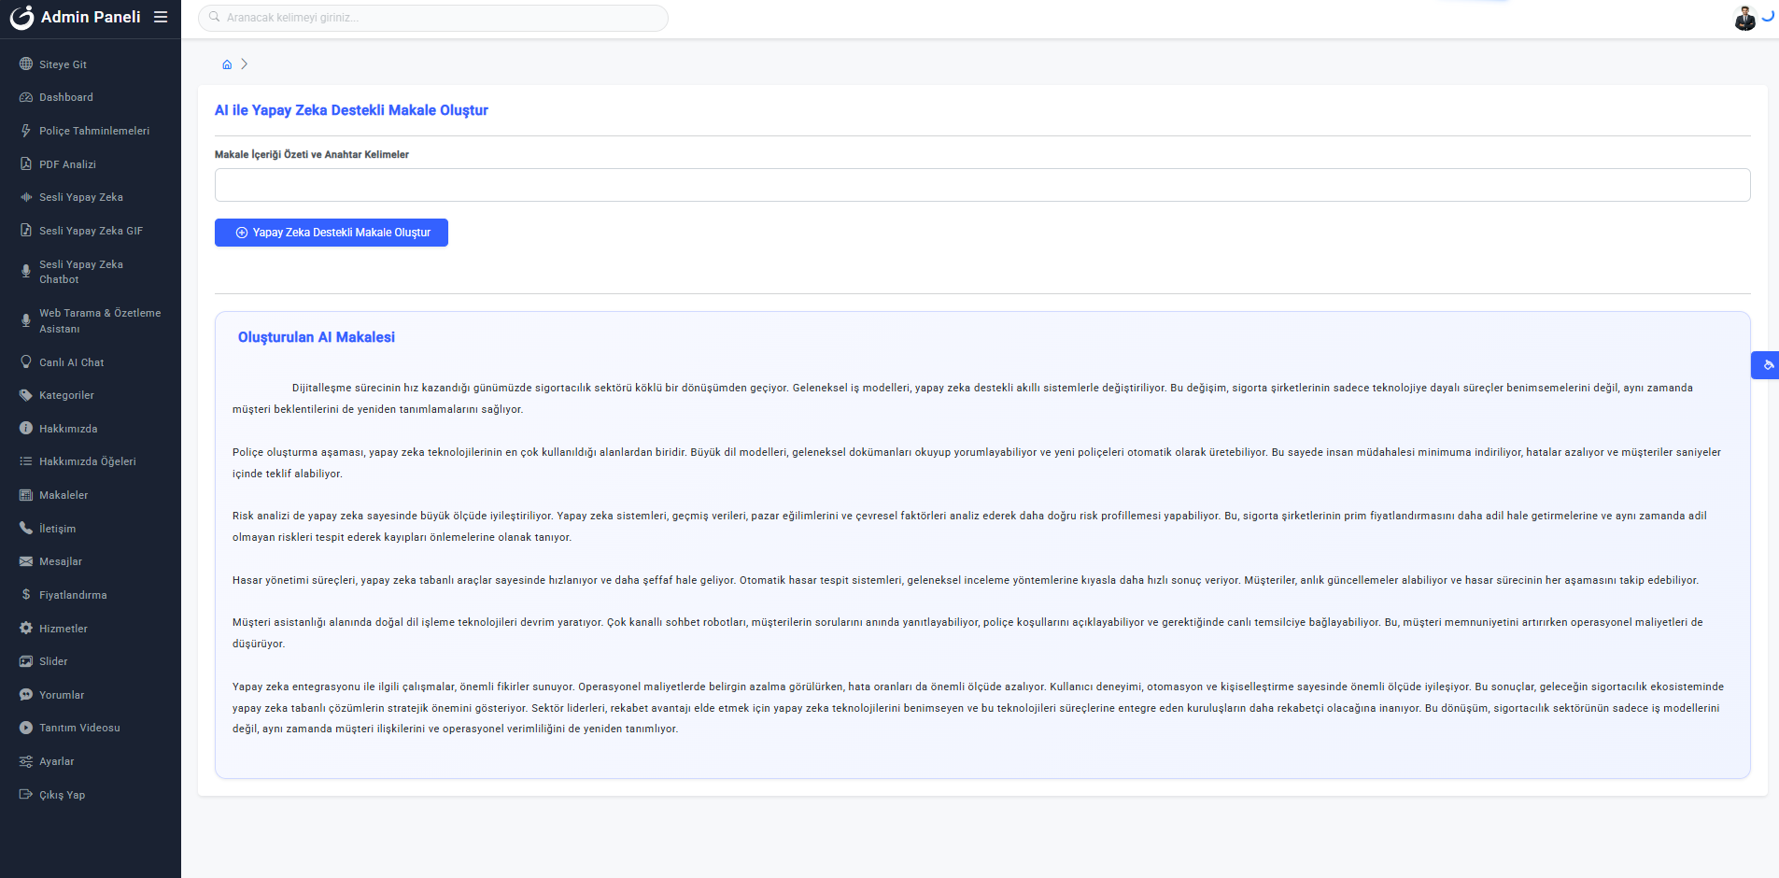1779x878 pixels.
Task: Click the Yorumlar speech bubble icon
Action: click(x=26, y=694)
